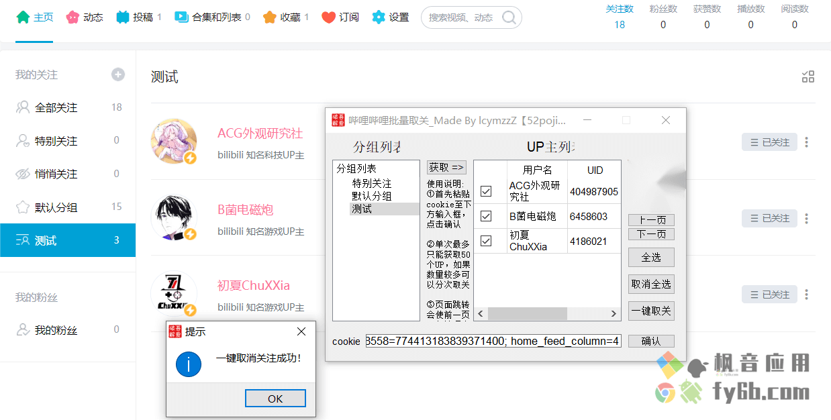Open the 动态 tab
Screen dimensions: 831x420
pos(85,17)
